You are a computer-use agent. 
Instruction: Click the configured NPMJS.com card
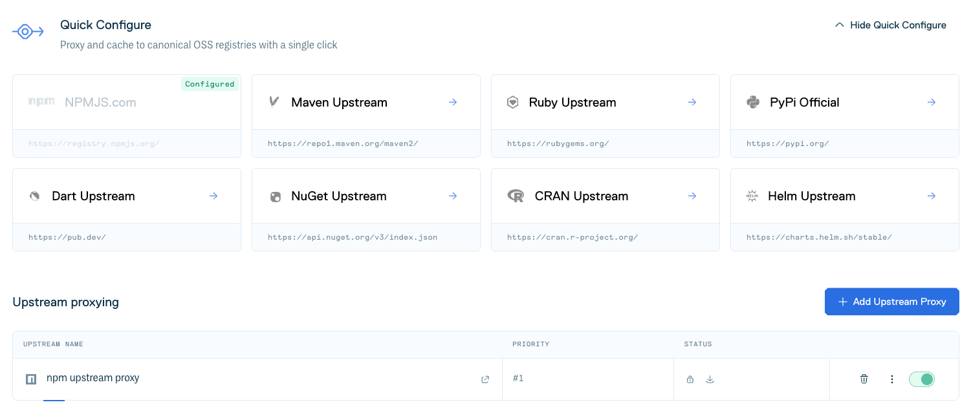[127, 116]
